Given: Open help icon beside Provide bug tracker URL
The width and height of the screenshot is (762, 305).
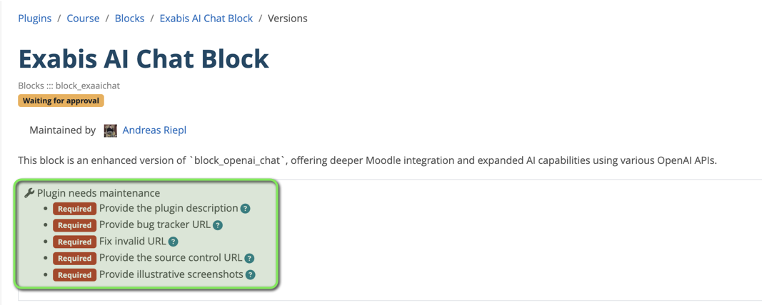Looking at the screenshot, I should click(218, 225).
